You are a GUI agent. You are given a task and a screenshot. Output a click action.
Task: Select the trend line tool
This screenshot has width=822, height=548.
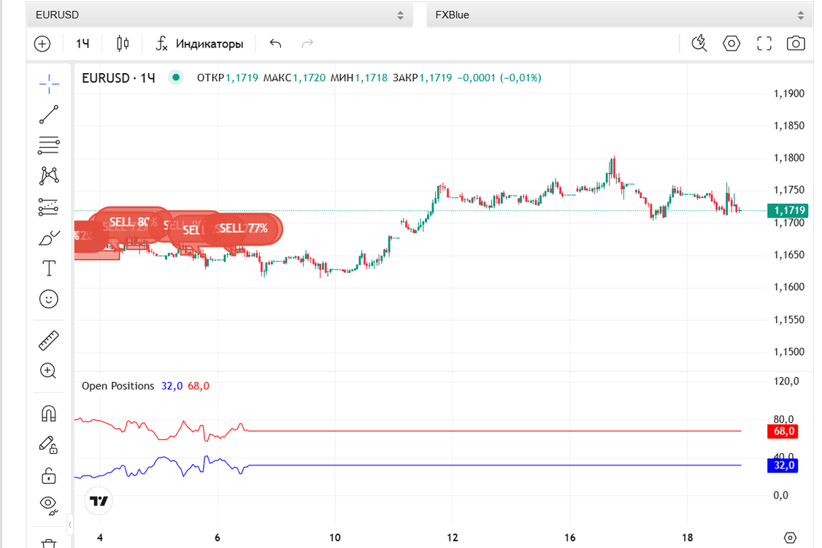[49, 115]
